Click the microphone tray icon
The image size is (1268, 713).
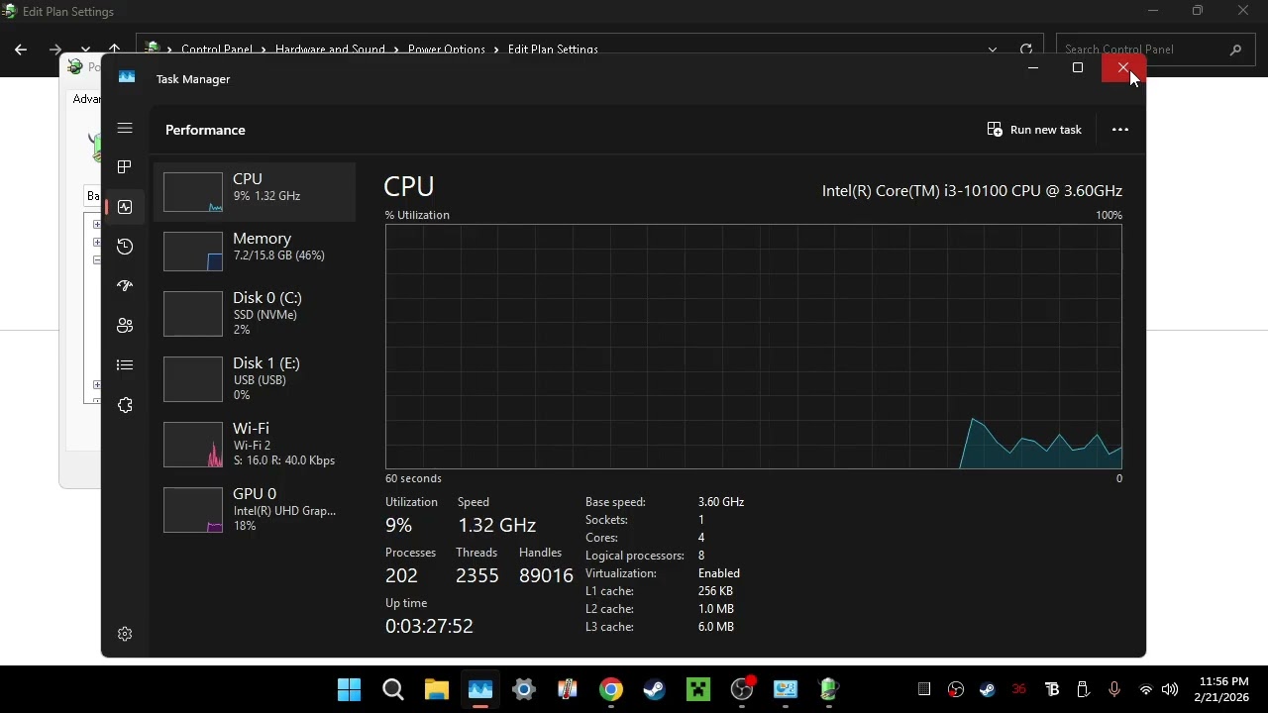[x=1114, y=689]
